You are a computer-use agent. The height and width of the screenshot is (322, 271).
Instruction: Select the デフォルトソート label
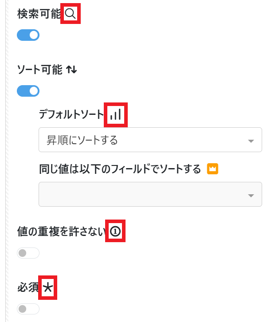click(x=71, y=115)
